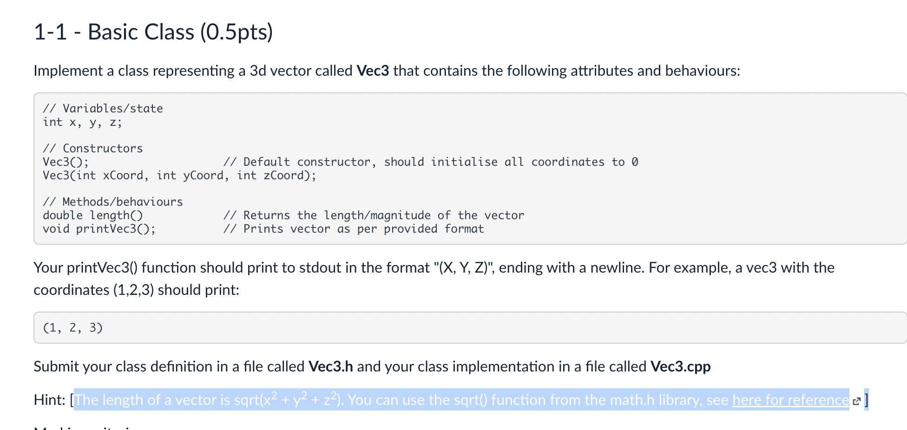Click the "double length()" declaration

pos(93,215)
